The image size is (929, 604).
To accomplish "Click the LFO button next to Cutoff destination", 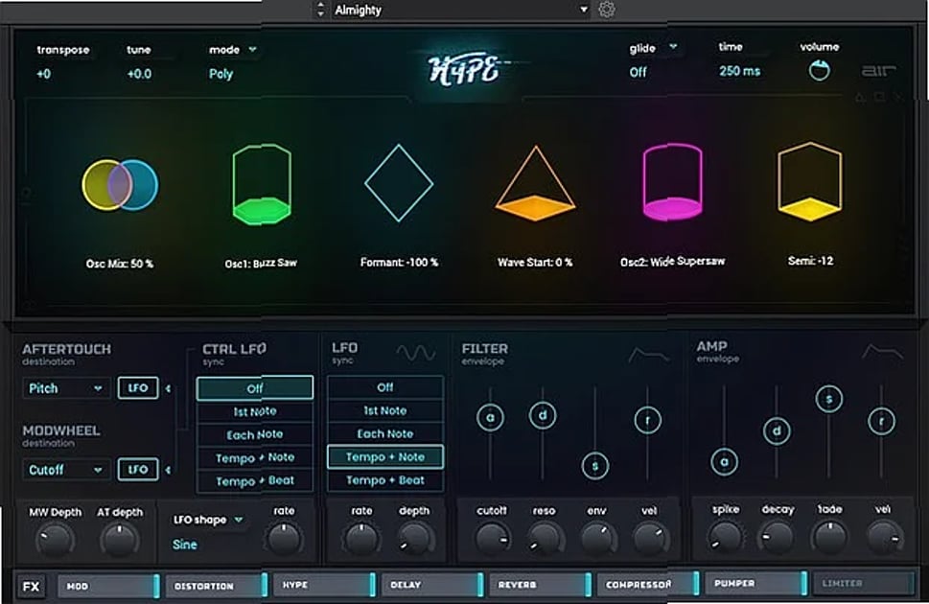I will click(x=137, y=470).
